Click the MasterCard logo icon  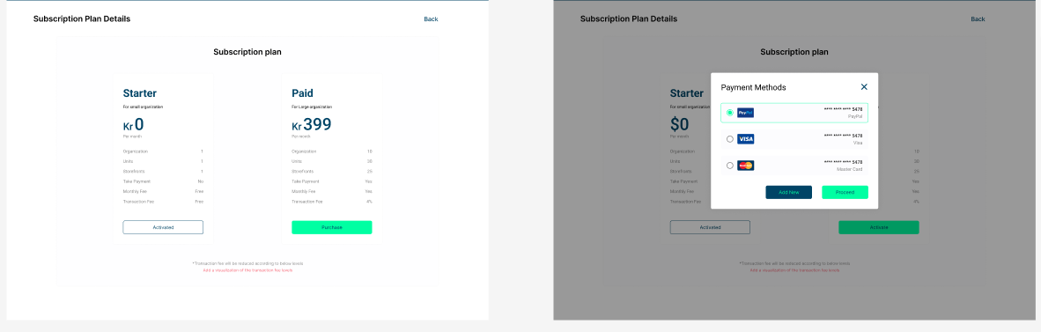[x=746, y=166]
